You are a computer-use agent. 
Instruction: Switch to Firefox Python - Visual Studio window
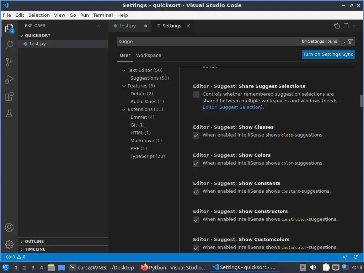173,267
